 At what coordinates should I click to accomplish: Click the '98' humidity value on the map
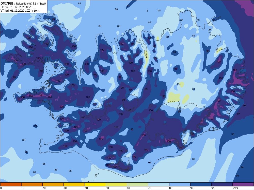[x=164, y=96]
